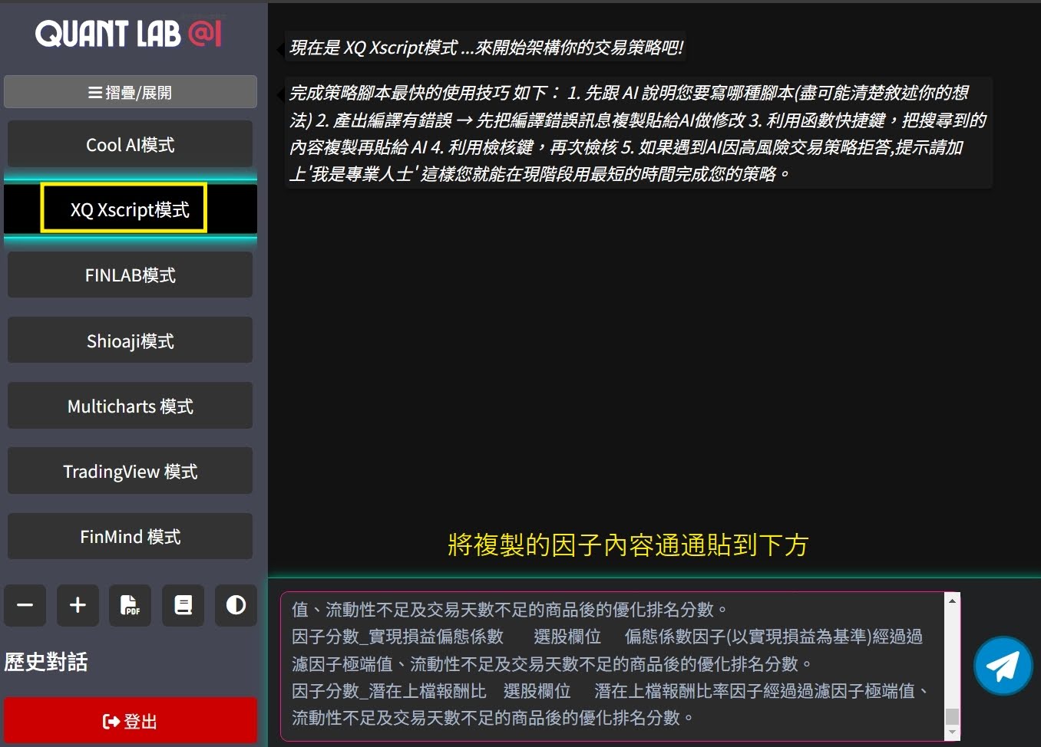Toggle the contrast theme icon
This screenshot has height=747, width=1041.
tap(236, 605)
